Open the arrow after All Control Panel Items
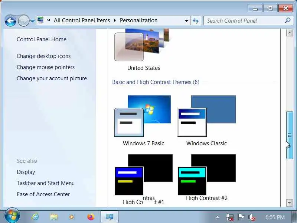Image resolution: width=297 pixels, height=223 pixels. click(x=115, y=20)
